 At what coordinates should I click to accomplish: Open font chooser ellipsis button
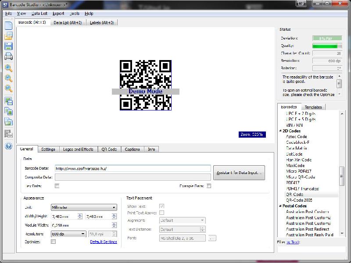coord(212,238)
